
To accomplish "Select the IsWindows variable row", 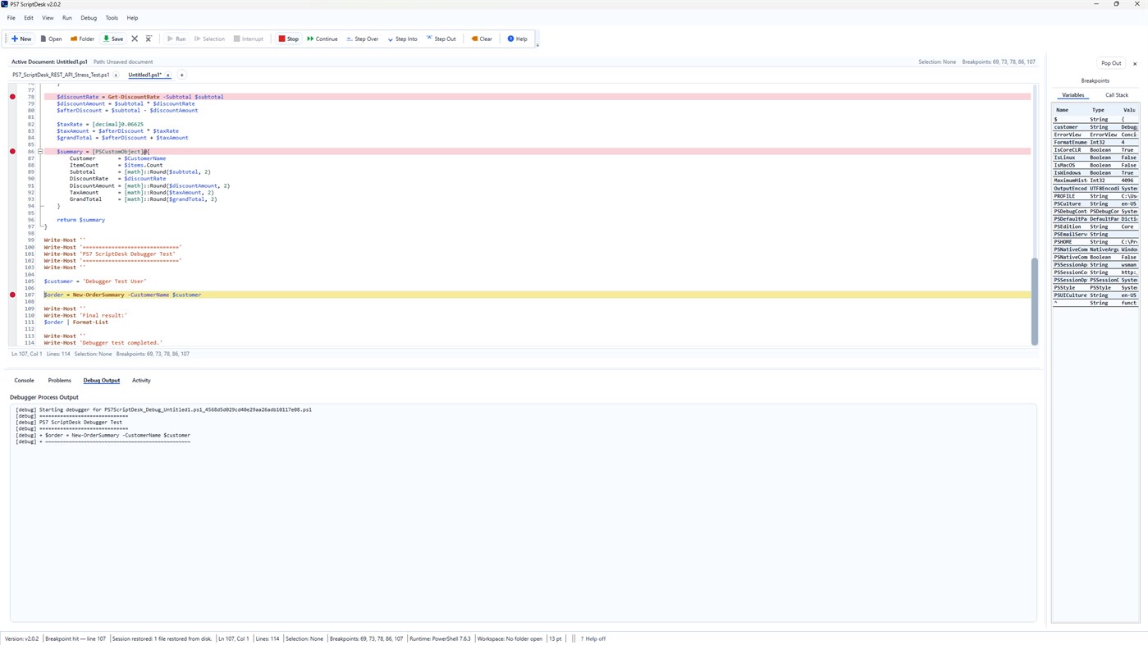I will point(1095,173).
